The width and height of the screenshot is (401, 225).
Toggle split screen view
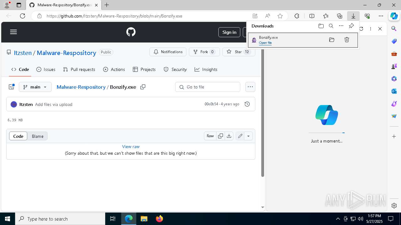[x=312, y=16]
